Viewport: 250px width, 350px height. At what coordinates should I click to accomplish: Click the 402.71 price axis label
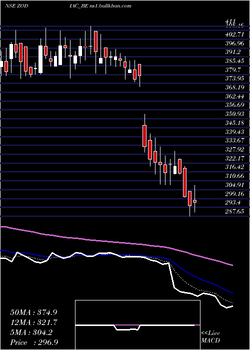coord(235,34)
